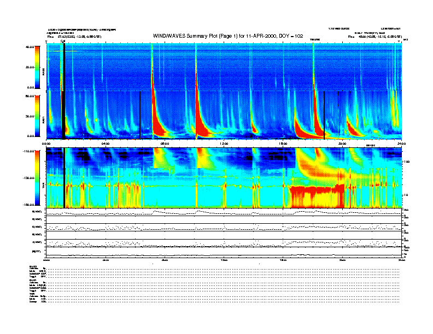
Task: Click the RAD1 middle color scale bar
Action: pos(37,115)
